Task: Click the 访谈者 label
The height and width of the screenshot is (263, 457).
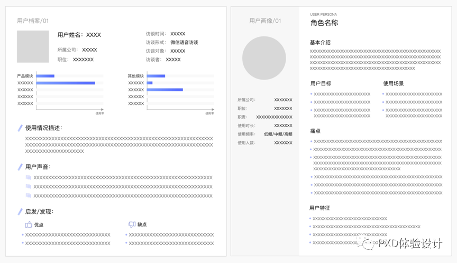Action: click(153, 60)
